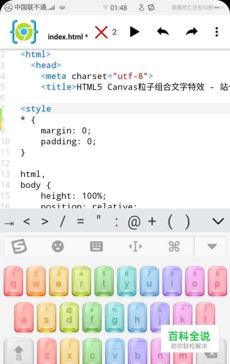
Task: Place cursor on margin: 0; line
Action: (x=66, y=131)
